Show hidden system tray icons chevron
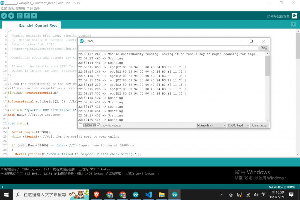 coord(222,195)
